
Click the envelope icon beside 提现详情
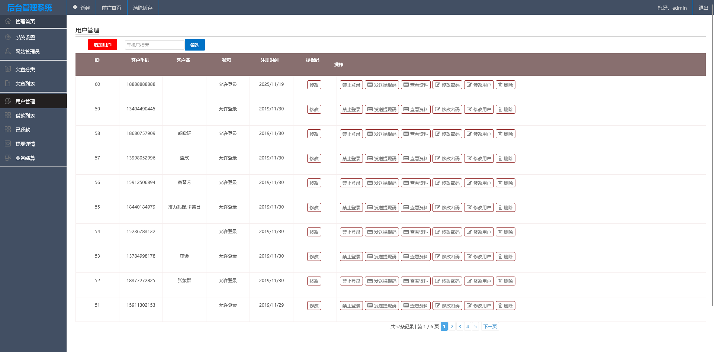pos(8,144)
